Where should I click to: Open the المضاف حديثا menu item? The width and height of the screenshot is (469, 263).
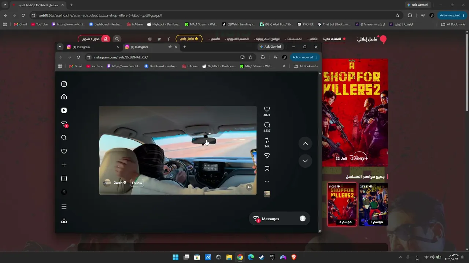tap(334, 39)
